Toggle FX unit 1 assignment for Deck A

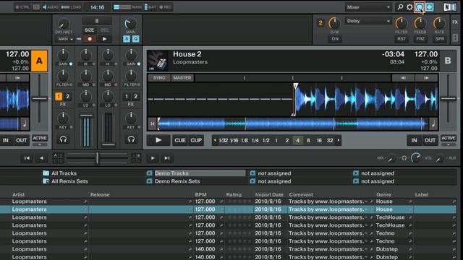(x=59, y=96)
